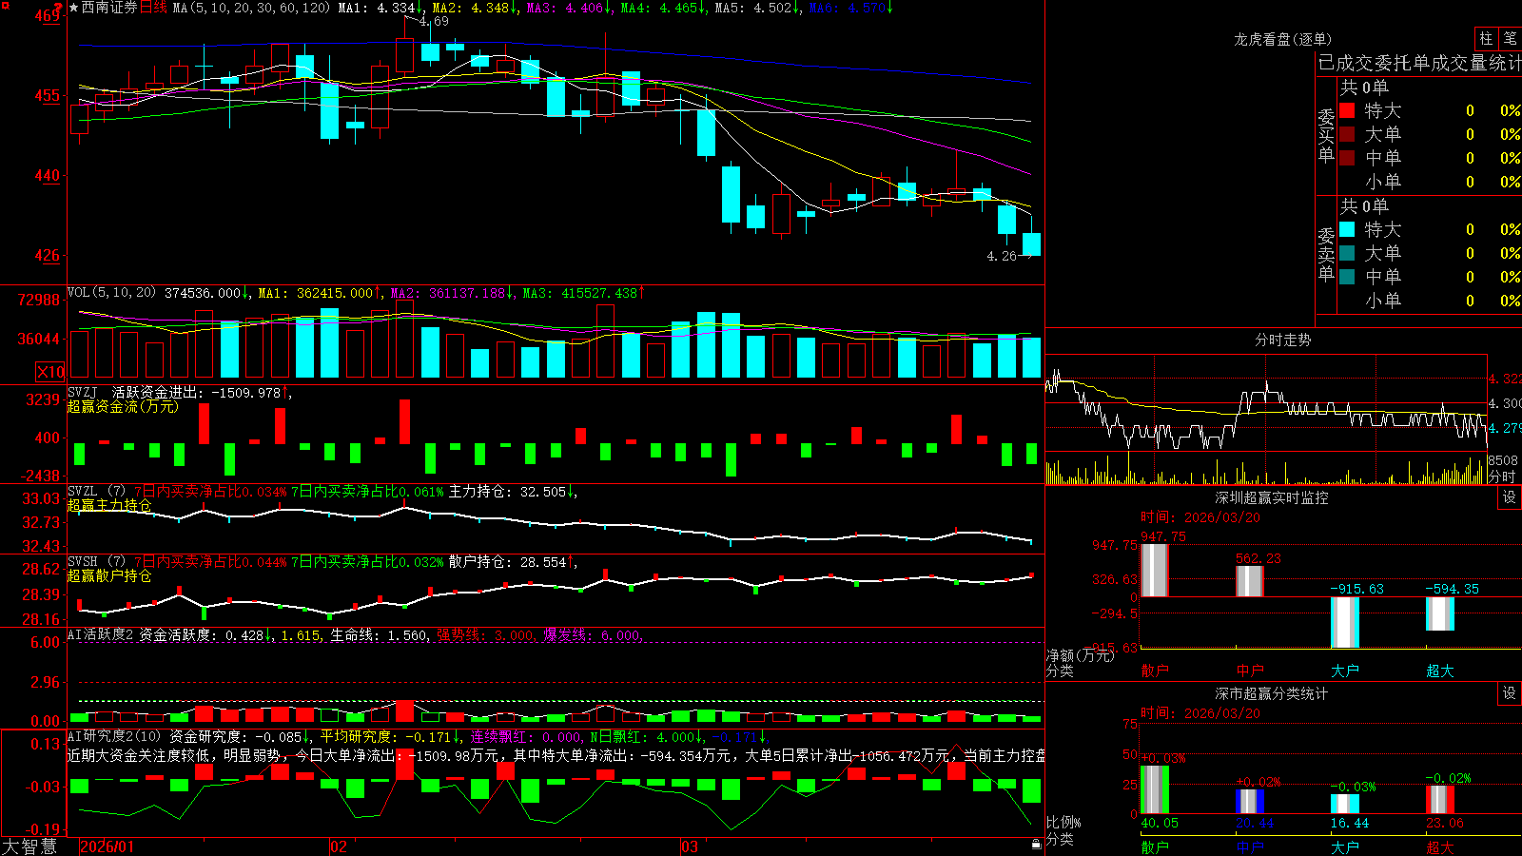Click the 深圳超赢实时监控 panel title
Viewport: 1522px width, 856px height.
click(1271, 497)
